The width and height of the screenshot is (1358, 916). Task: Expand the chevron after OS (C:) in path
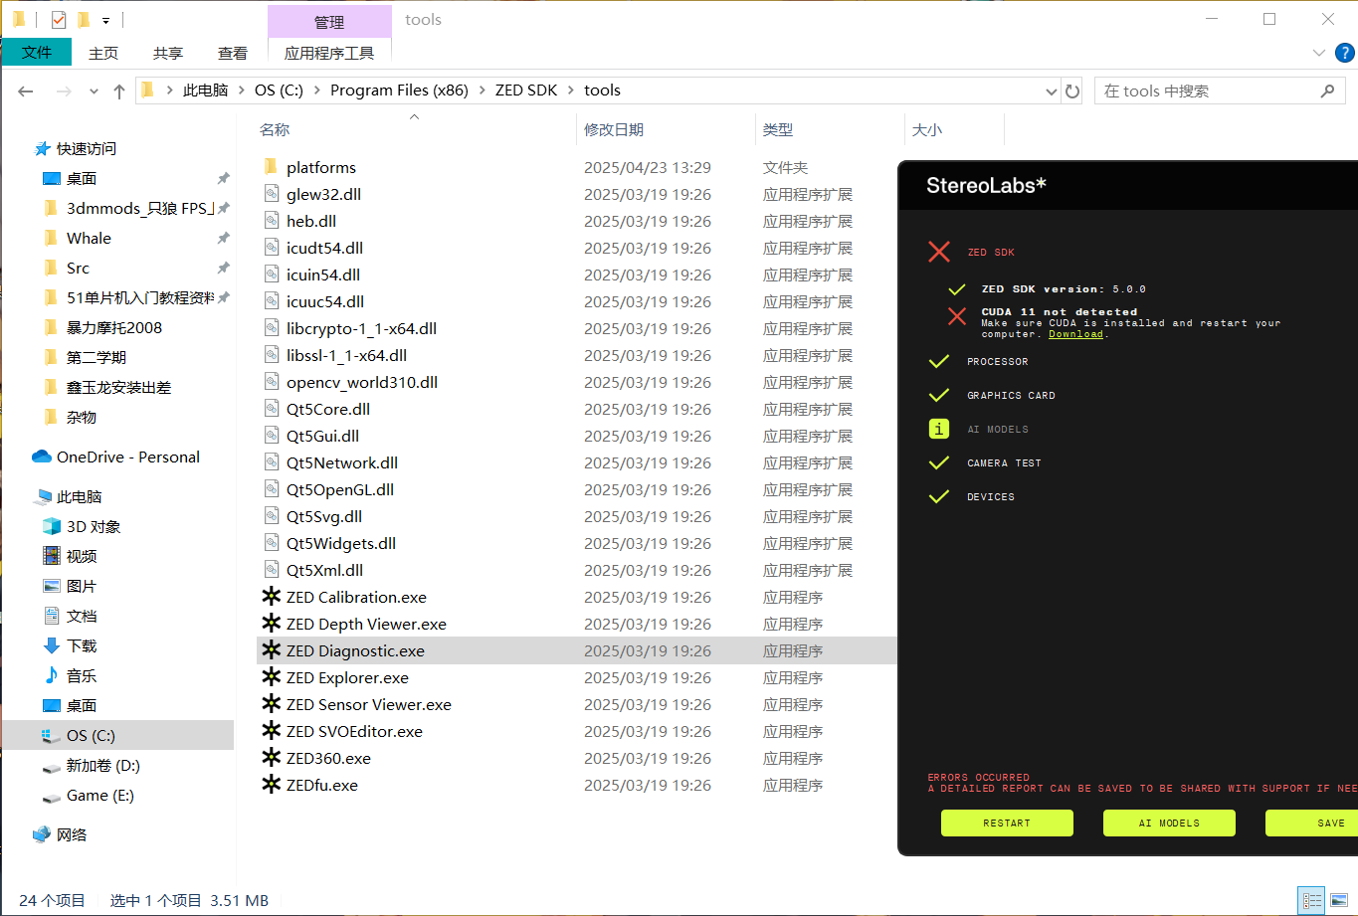(316, 91)
